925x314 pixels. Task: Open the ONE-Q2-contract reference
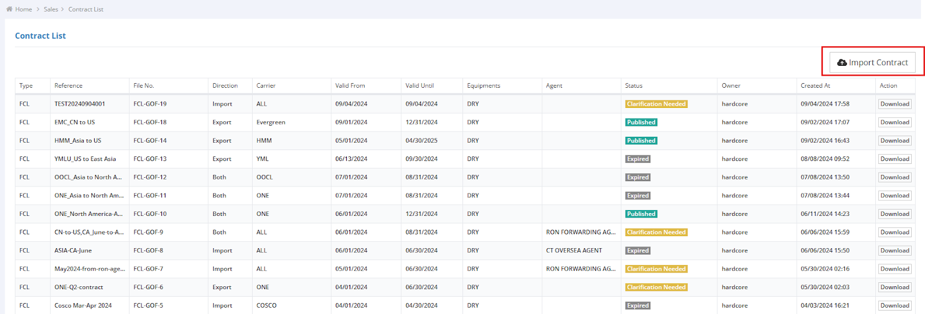click(79, 287)
